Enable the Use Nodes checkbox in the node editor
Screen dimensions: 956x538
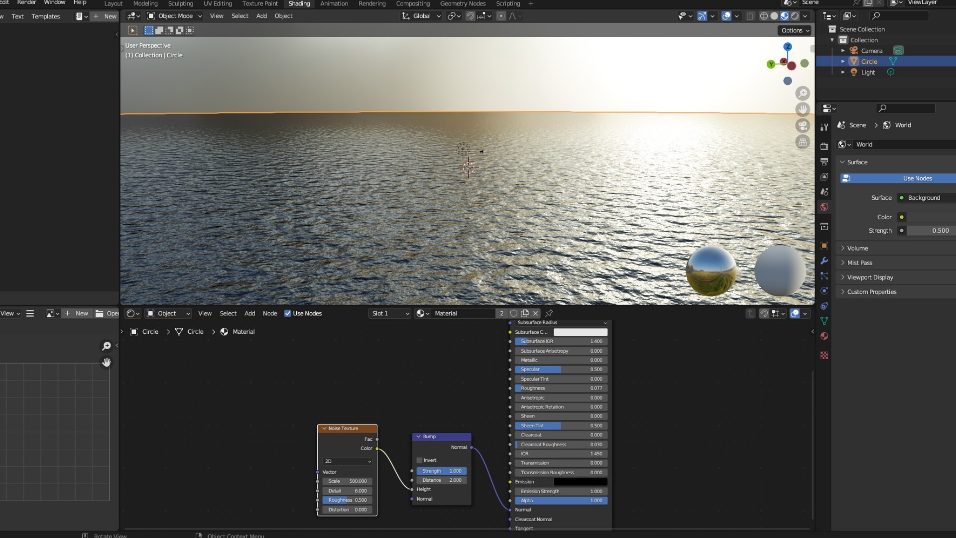point(288,313)
